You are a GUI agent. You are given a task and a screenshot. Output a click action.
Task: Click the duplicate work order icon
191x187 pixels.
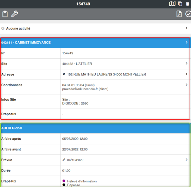click(x=180, y=4)
